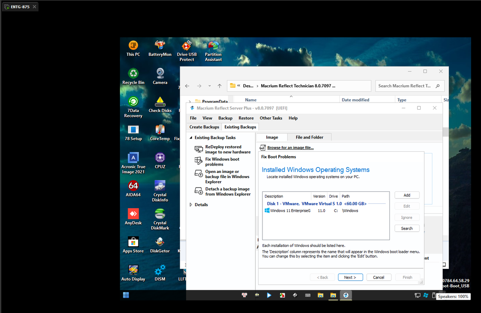Image resolution: width=481 pixels, height=313 pixels.
Task: Expand ProgramData folder in Explorer tree
Action: click(x=190, y=101)
